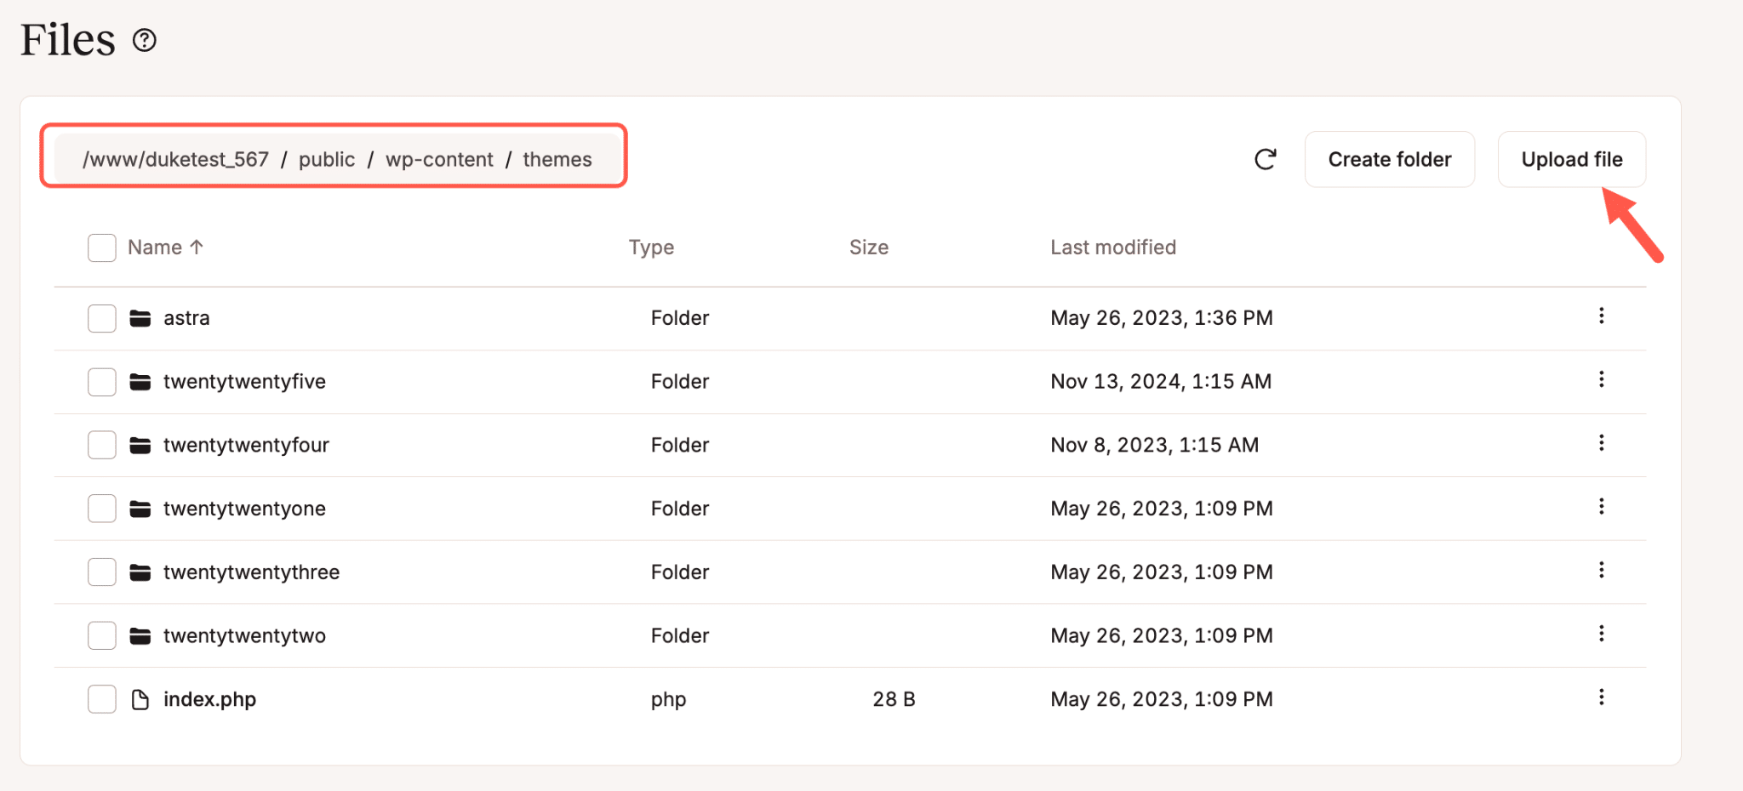The width and height of the screenshot is (1743, 791).
Task: Navigate to wp-content in the breadcrumb
Action: pyautogui.click(x=439, y=159)
